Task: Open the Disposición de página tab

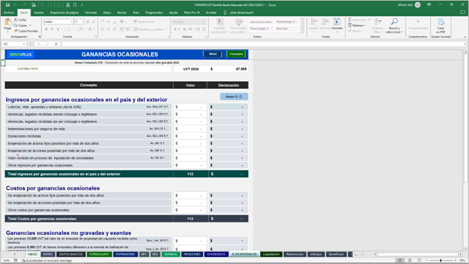Action: (x=64, y=13)
